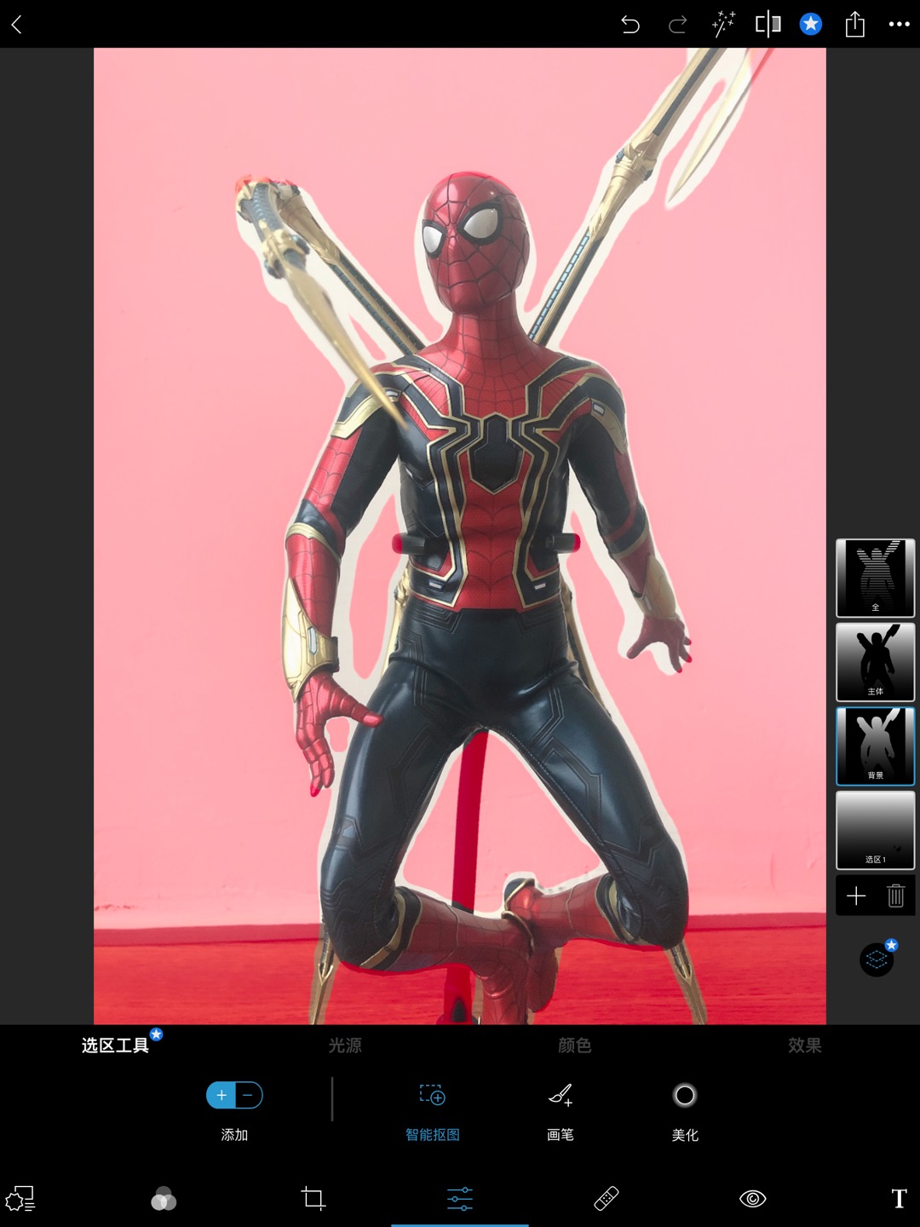Open the three-dots more menu
This screenshot has width=920, height=1227.
[900, 24]
